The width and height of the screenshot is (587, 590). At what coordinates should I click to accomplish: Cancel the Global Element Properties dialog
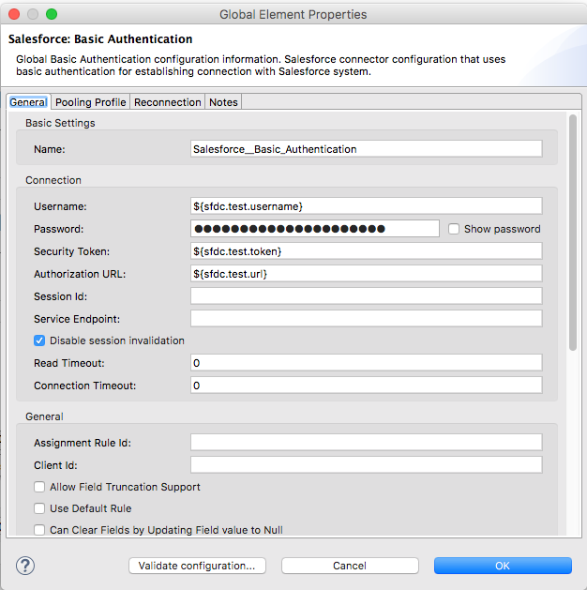point(350,566)
